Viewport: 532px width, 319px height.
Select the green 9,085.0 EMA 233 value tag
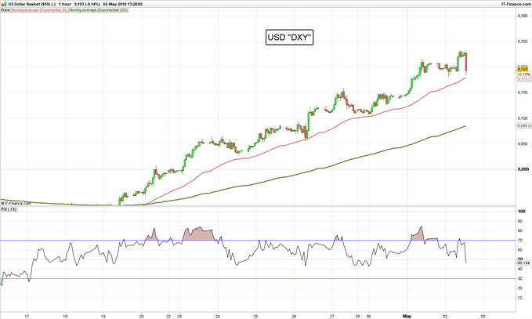524,125
